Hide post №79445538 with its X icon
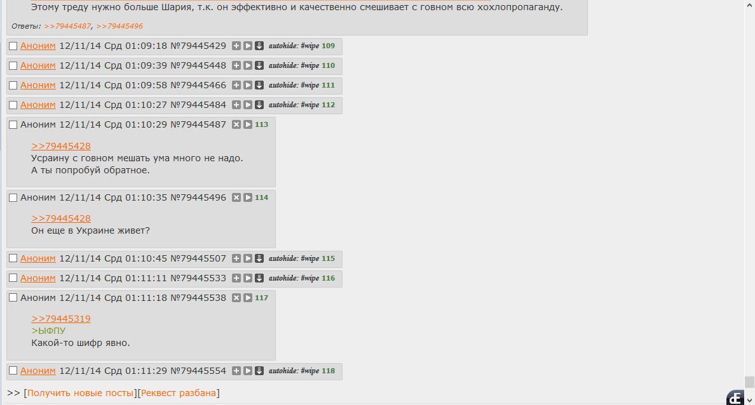 point(236,298)
